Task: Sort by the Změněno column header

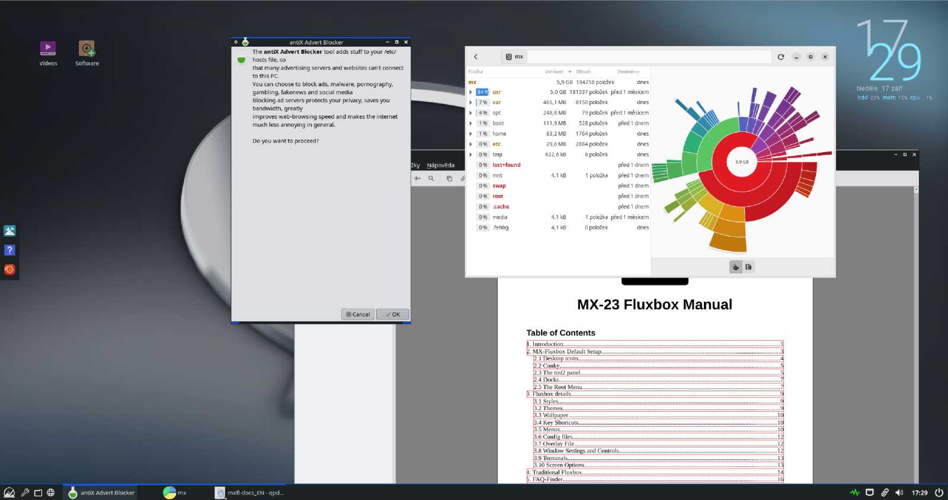Action: (628, 72)
